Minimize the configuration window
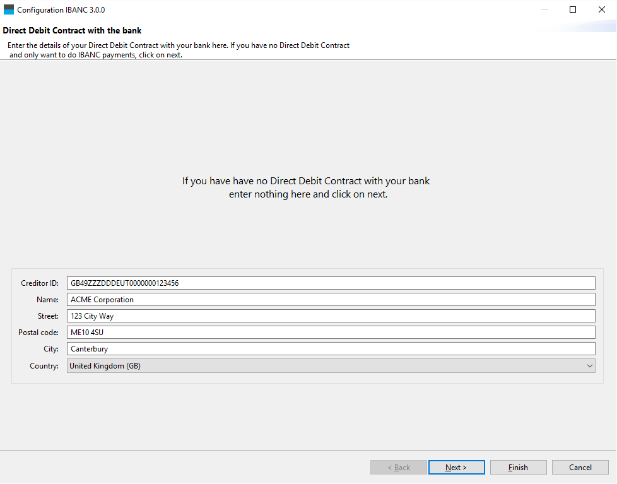 544,9
